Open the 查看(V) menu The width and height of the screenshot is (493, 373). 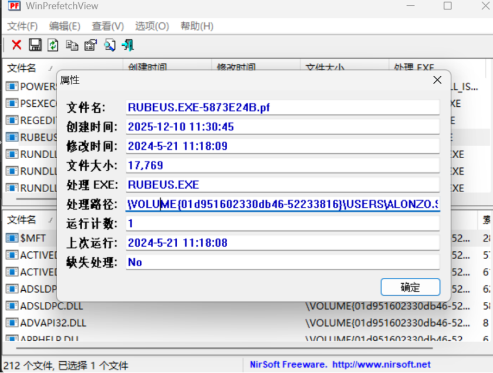(x=108, y=26)
